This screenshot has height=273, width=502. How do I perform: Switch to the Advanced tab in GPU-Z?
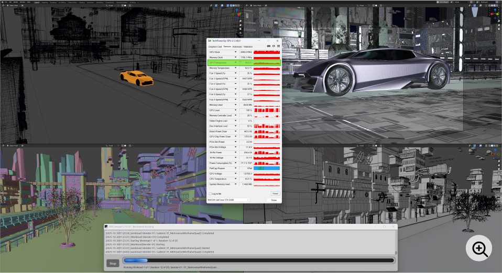[x=237, y=47]
